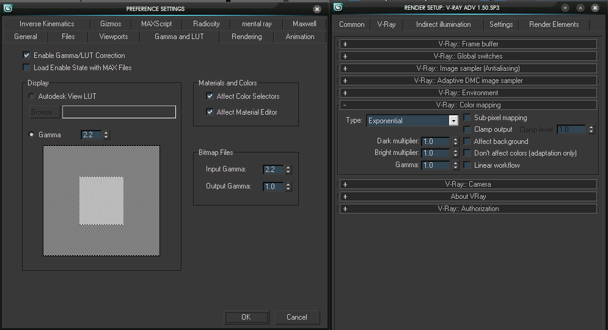This screenshot has height=330, width=608.
Task: Close the Preference Settings dialog
Action: pyautogui.click(x=317, y=9)
